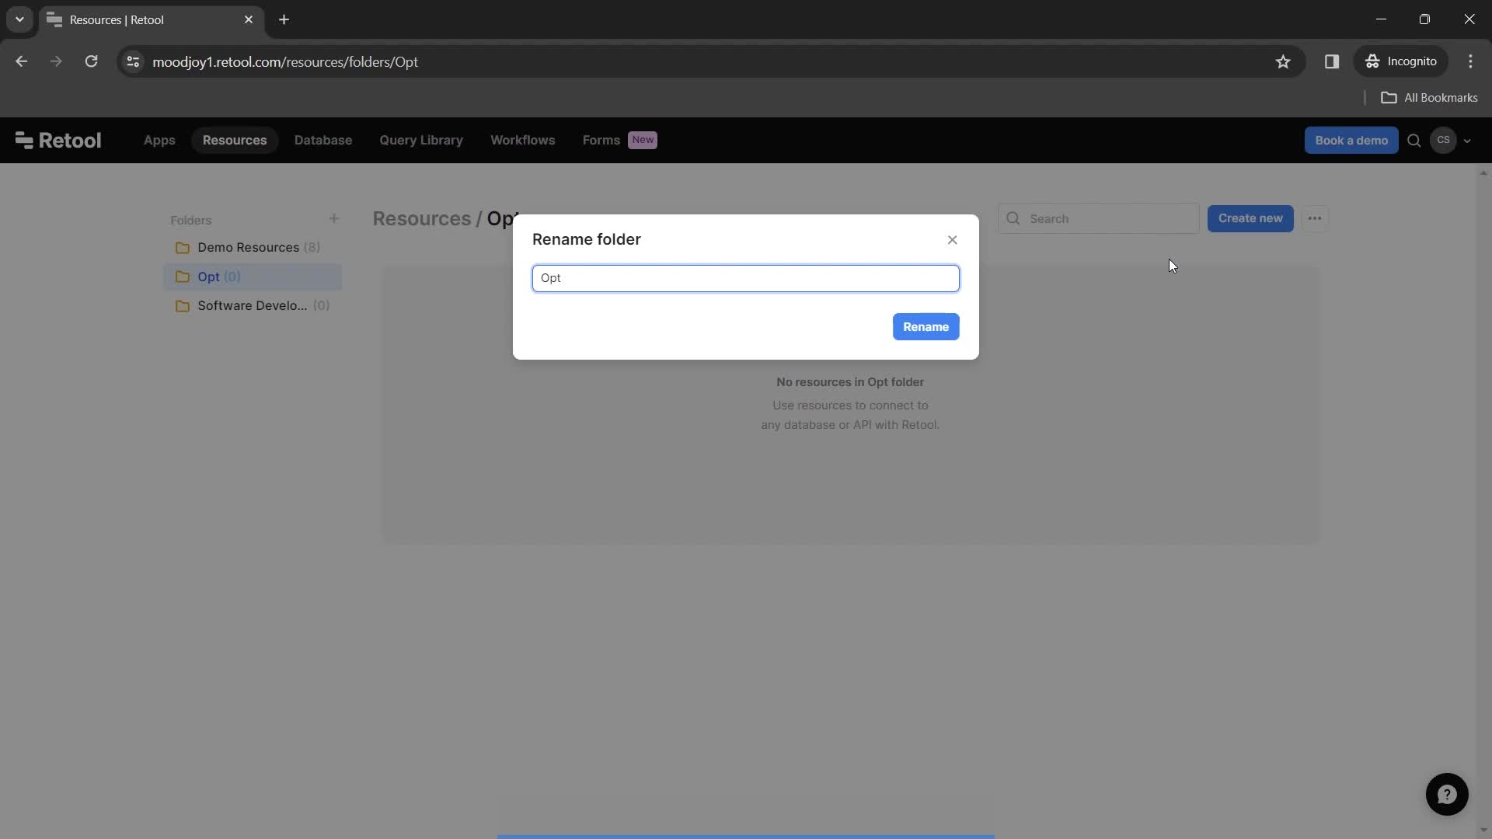Click the close dialog X icon
Screen dimensions: 1492x839
[x=953, y=240]
